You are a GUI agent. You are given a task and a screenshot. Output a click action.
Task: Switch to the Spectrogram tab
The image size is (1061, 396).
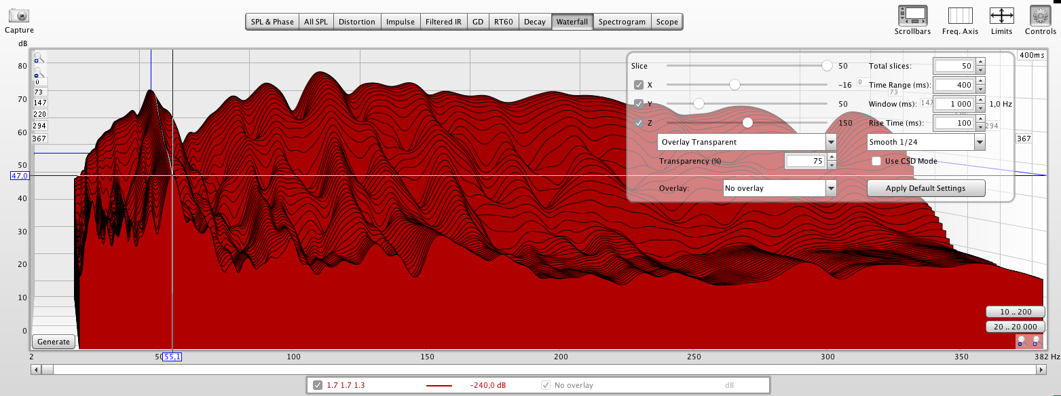(x=621, y=22)
